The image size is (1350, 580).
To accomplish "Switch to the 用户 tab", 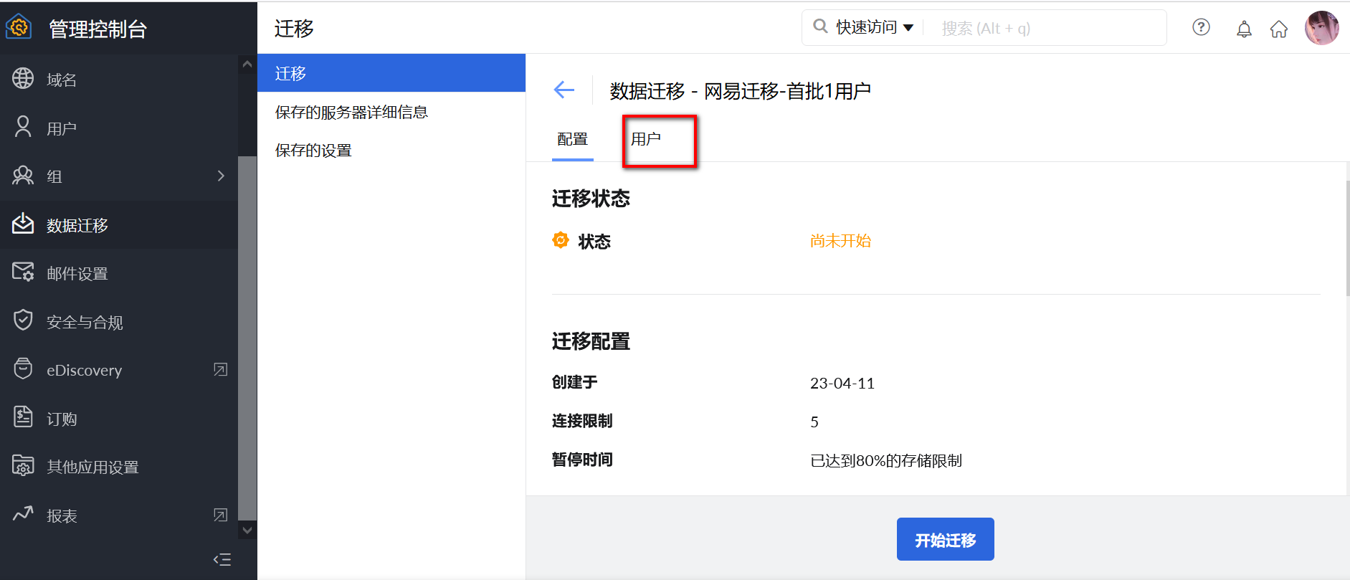I will [x=646, y=139].
